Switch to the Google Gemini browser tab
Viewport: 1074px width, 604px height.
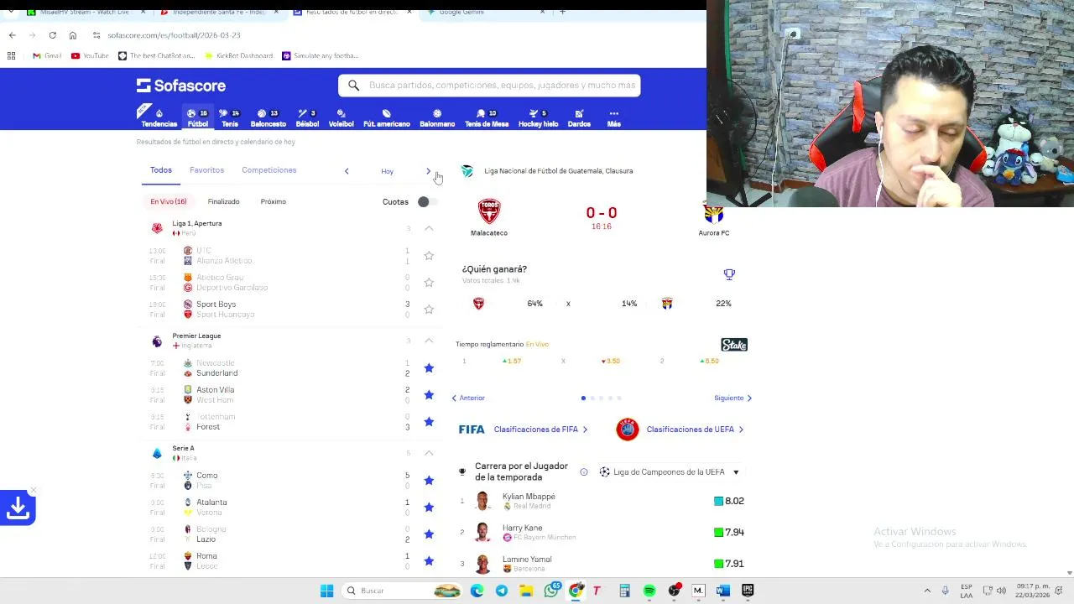pos(486,12)
